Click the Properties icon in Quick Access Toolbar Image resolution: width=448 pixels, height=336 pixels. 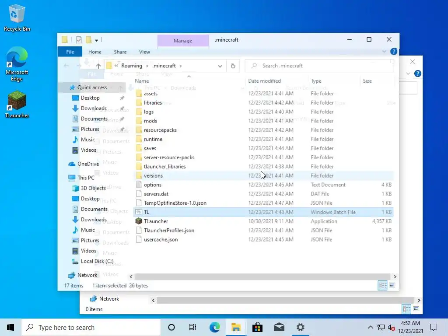click(79, 40)
